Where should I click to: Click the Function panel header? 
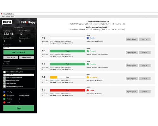pos(19,68)
